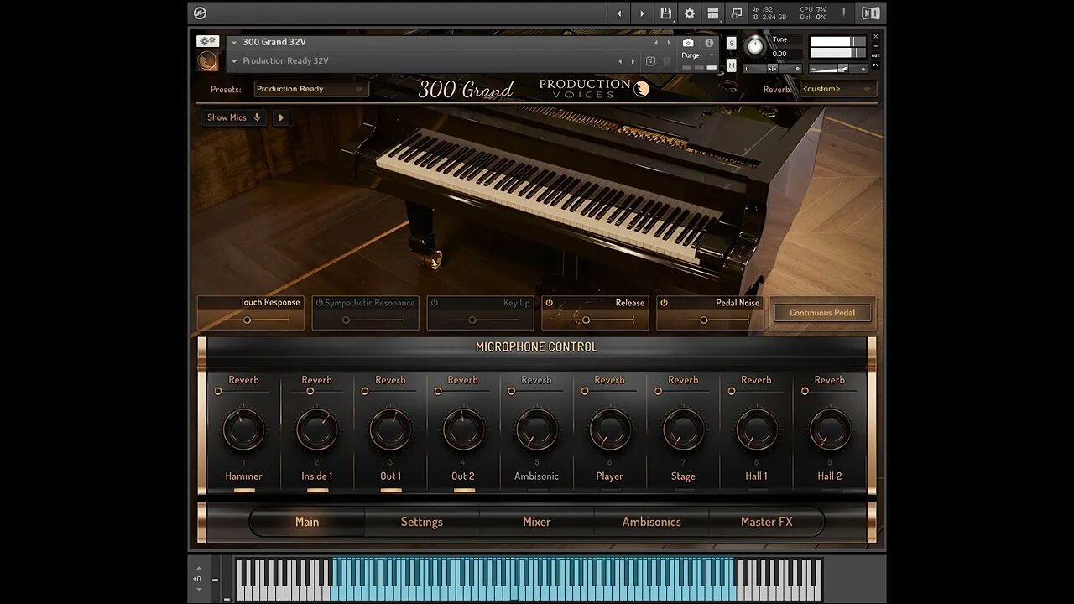The width and height of the screenshot is (1074, 604).
Task: Click the Out 1 microphone level knob
Action: tap(391, 430)
